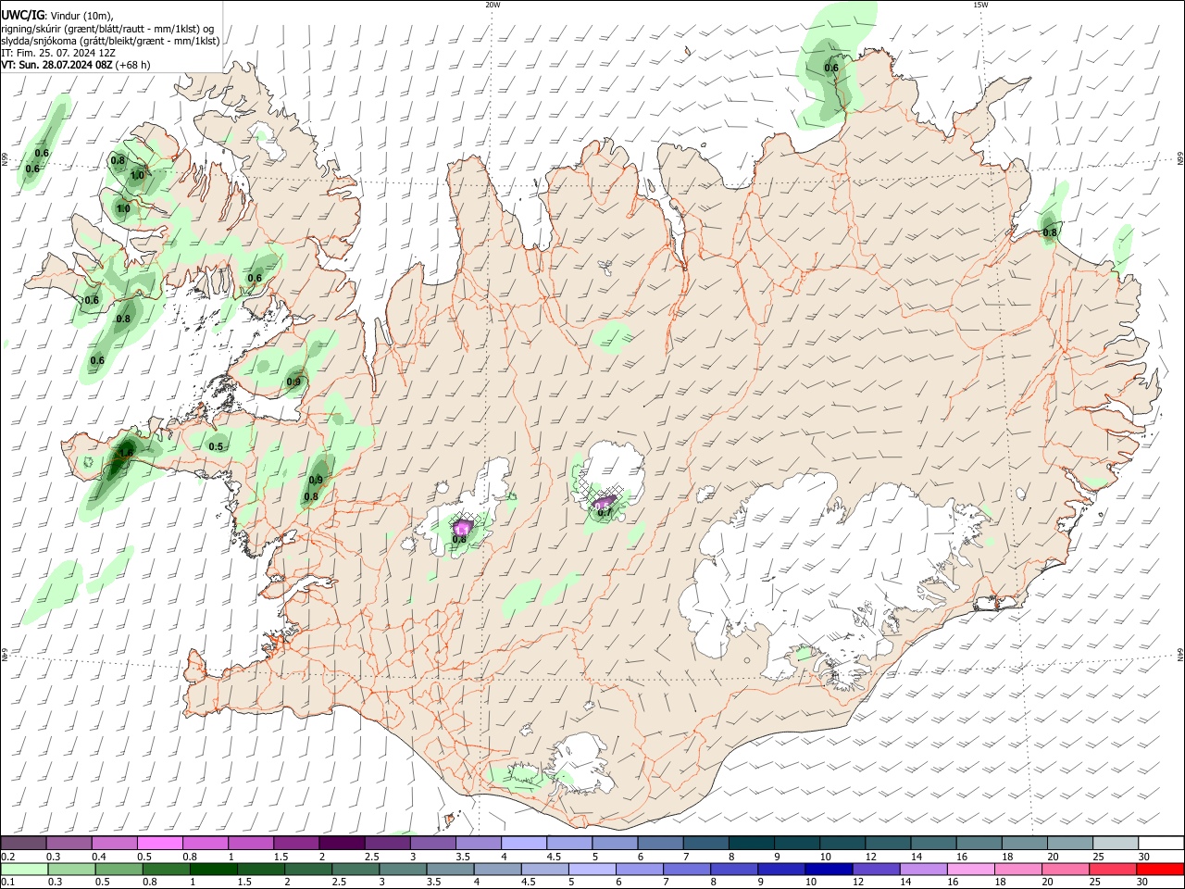Click the 'VT: Sun. 28.07.2024 08Z (+68 h)' line
Screen dimensions: 1185x889
(x=75, y=65)
